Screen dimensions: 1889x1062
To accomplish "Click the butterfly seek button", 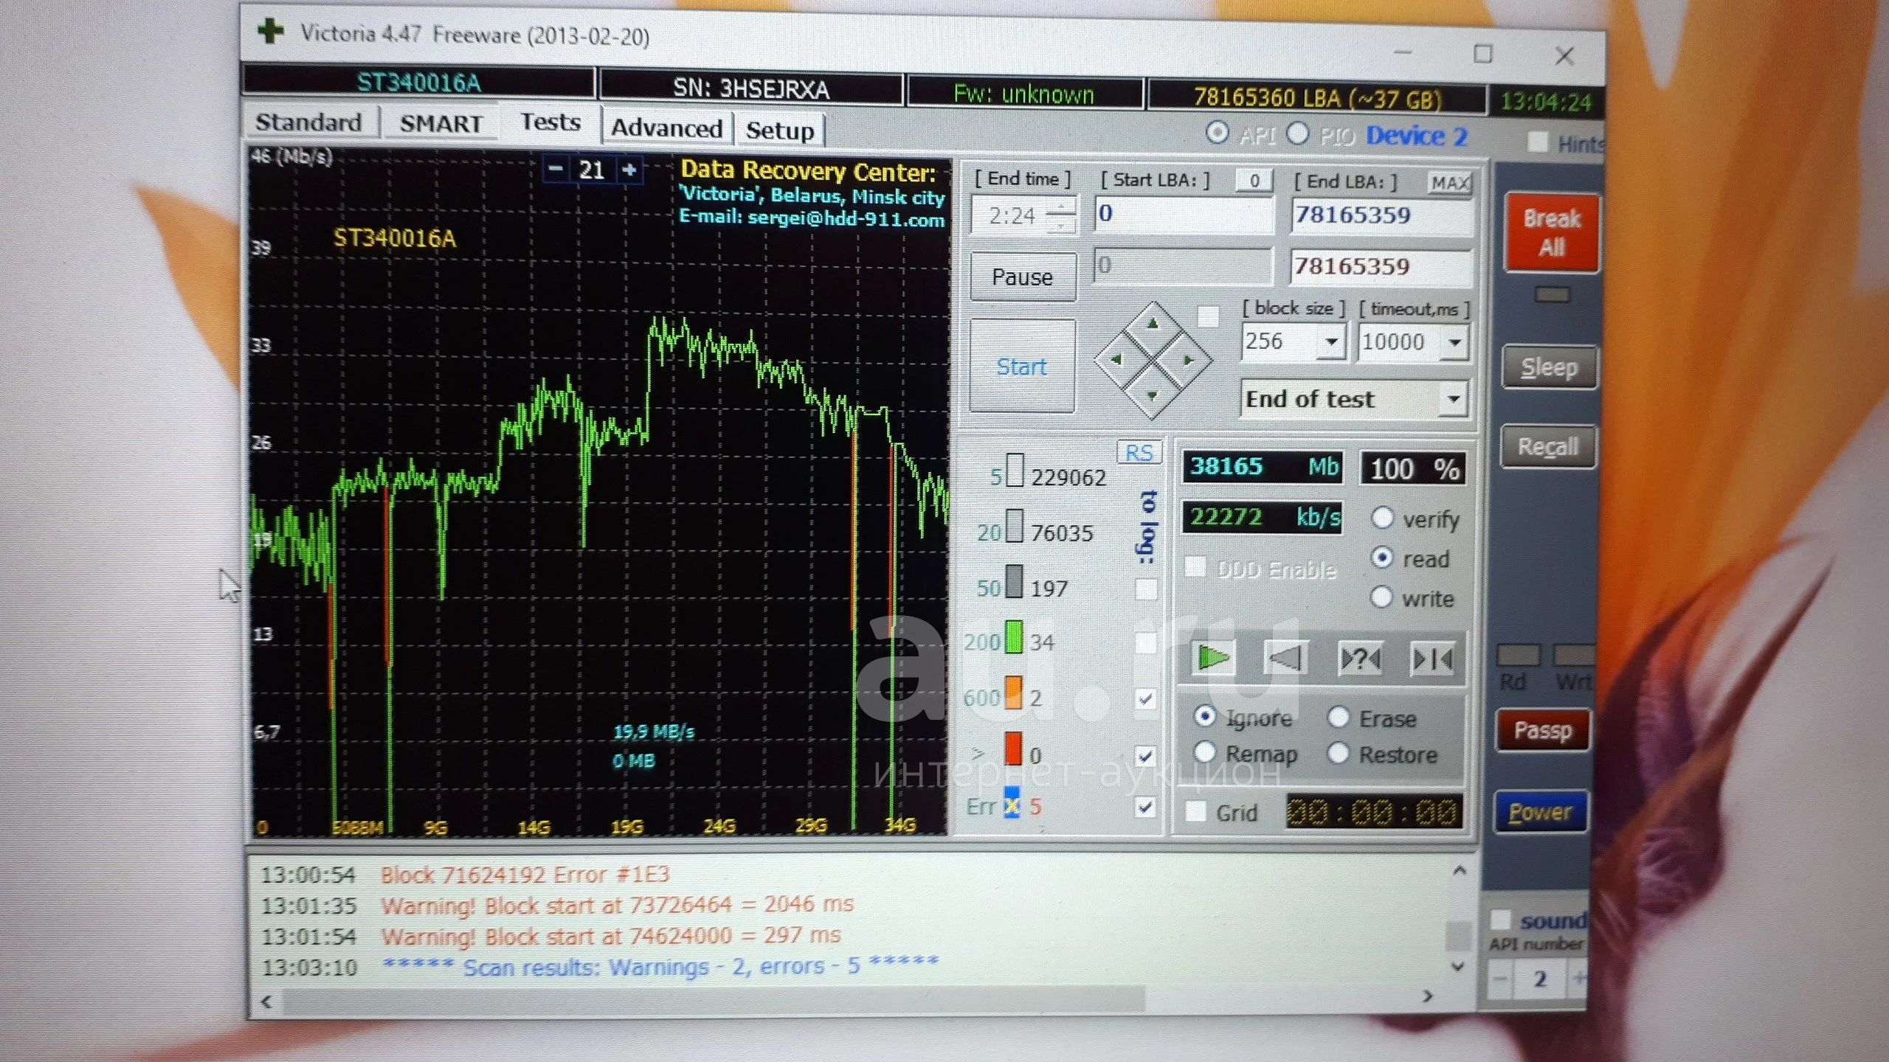I will [x=1432, y=658].
